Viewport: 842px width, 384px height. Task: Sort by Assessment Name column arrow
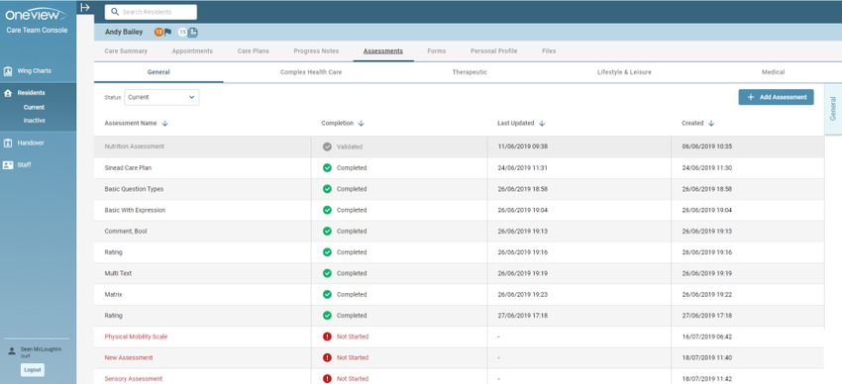click(164, 124)
